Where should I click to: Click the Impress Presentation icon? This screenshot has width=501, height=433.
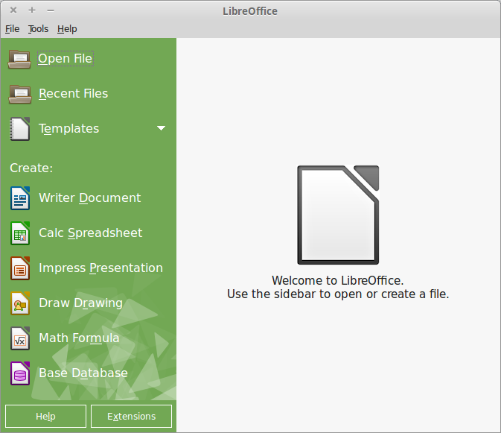click(20, 268)
